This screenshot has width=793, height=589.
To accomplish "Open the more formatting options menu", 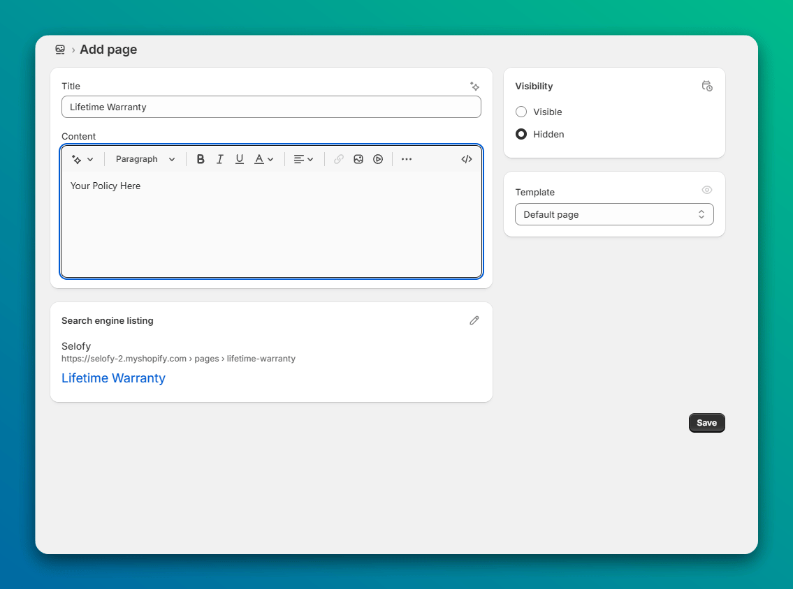I will click(x=407, y=159).
